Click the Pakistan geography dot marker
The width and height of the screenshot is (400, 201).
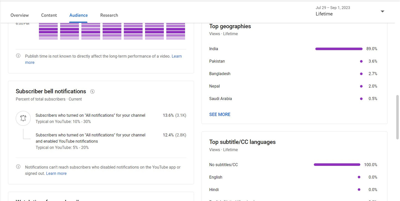[361, 61]
